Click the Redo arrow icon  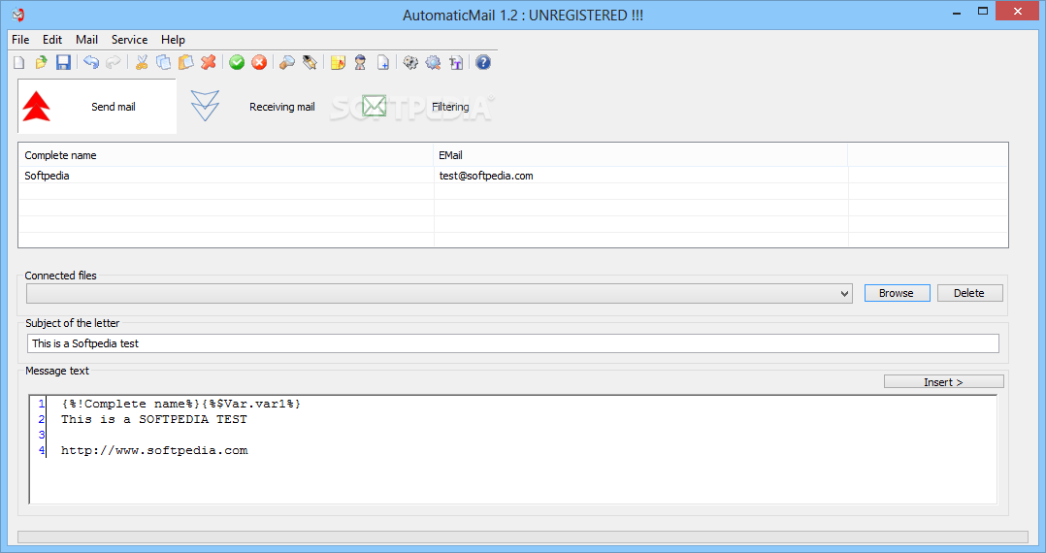pyautogui.click(x=114, y=63)
